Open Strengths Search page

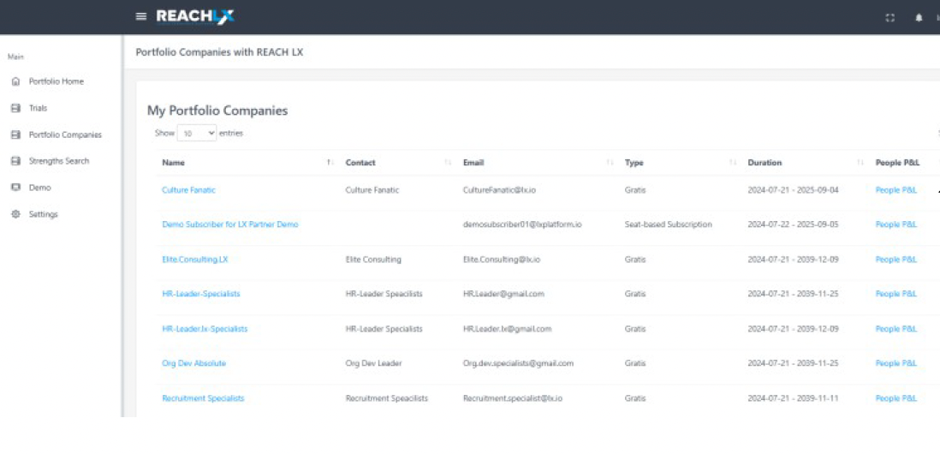point(59,161)
